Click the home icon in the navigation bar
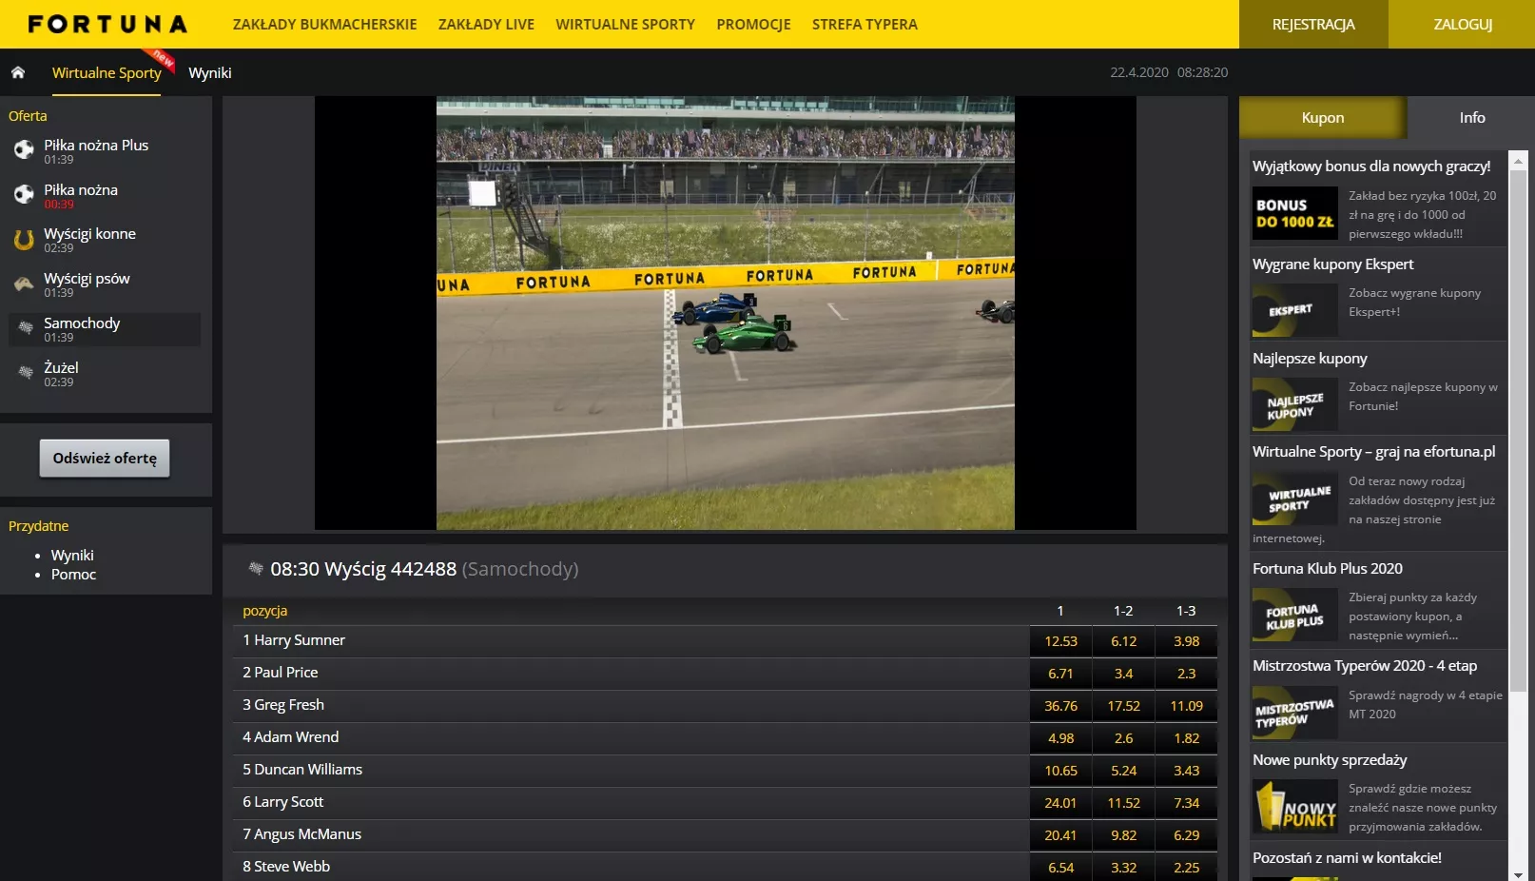The image size is (1535, 881). tap(18, 72)
